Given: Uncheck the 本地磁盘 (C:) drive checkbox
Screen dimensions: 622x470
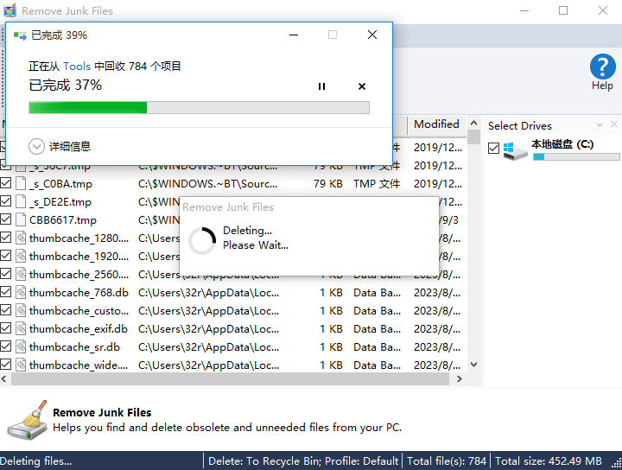Looking at the screenshot, I should click(493, 149).
